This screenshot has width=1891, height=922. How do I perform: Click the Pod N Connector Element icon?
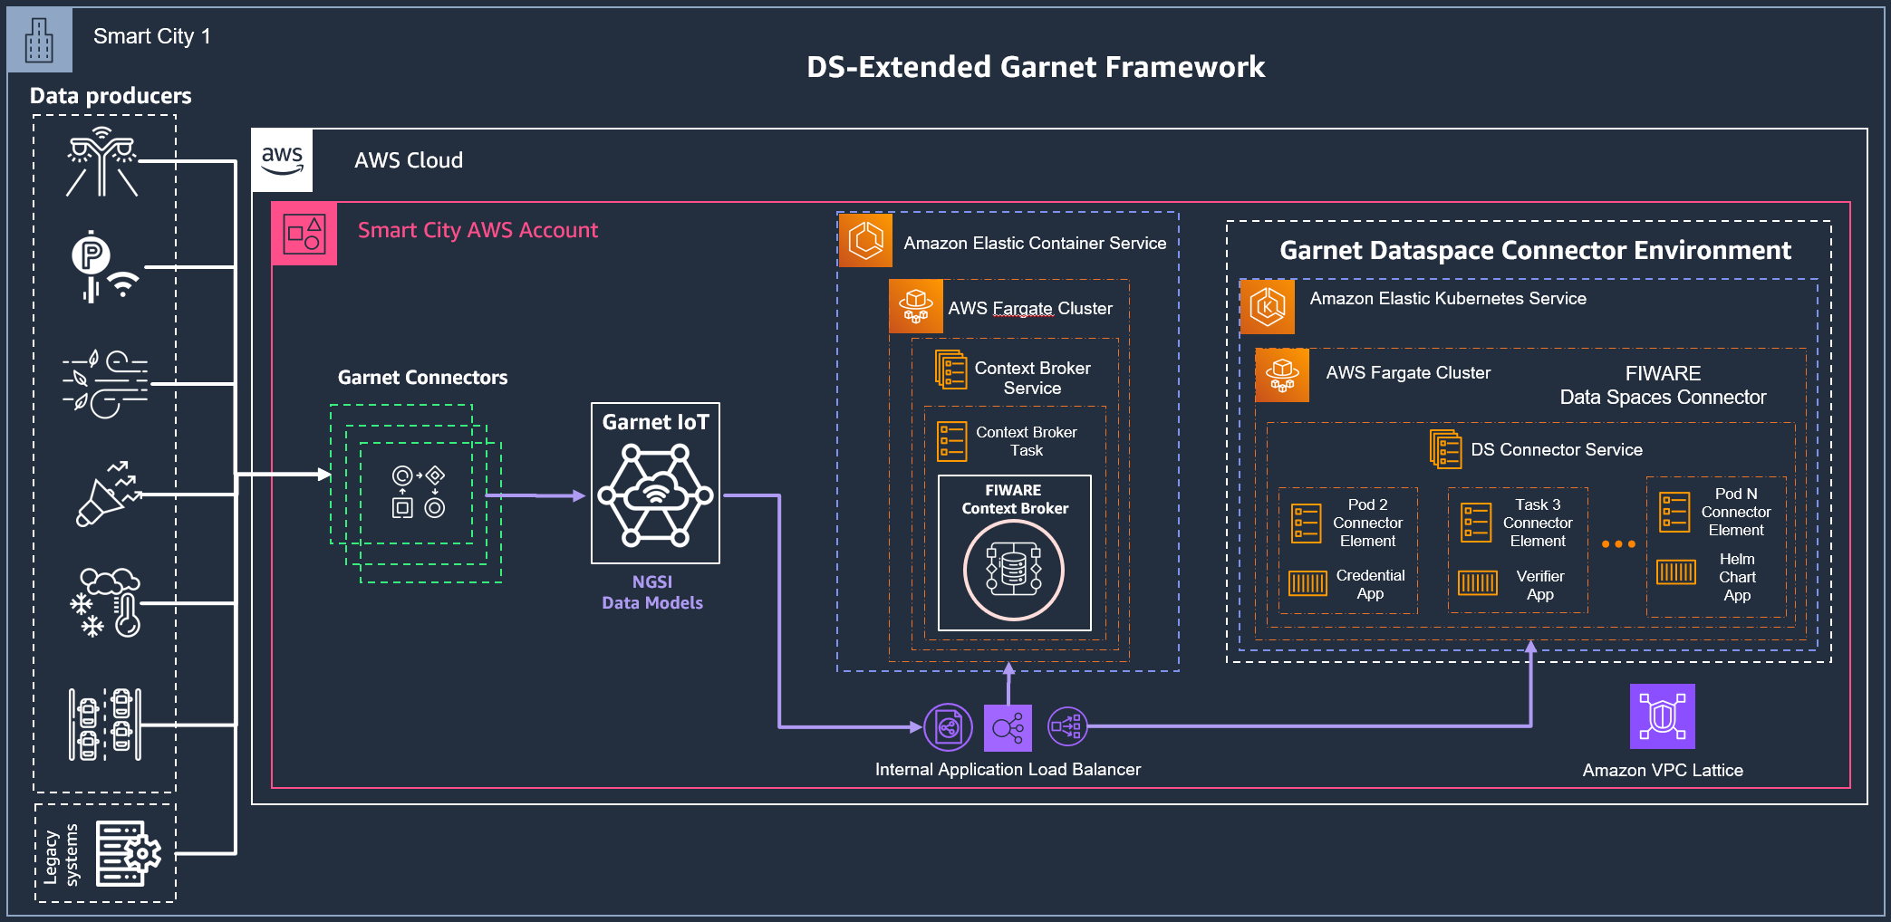tap(1674, 512)
